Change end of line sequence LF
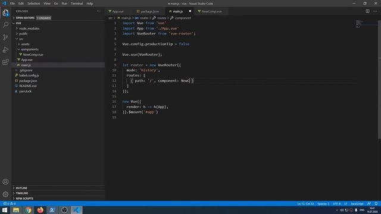 (x=345, y=203)
